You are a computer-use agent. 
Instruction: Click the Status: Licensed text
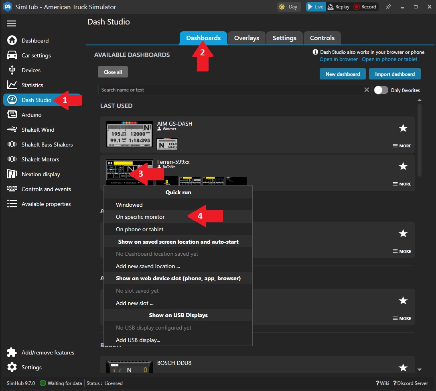click(x=105, y=383)
